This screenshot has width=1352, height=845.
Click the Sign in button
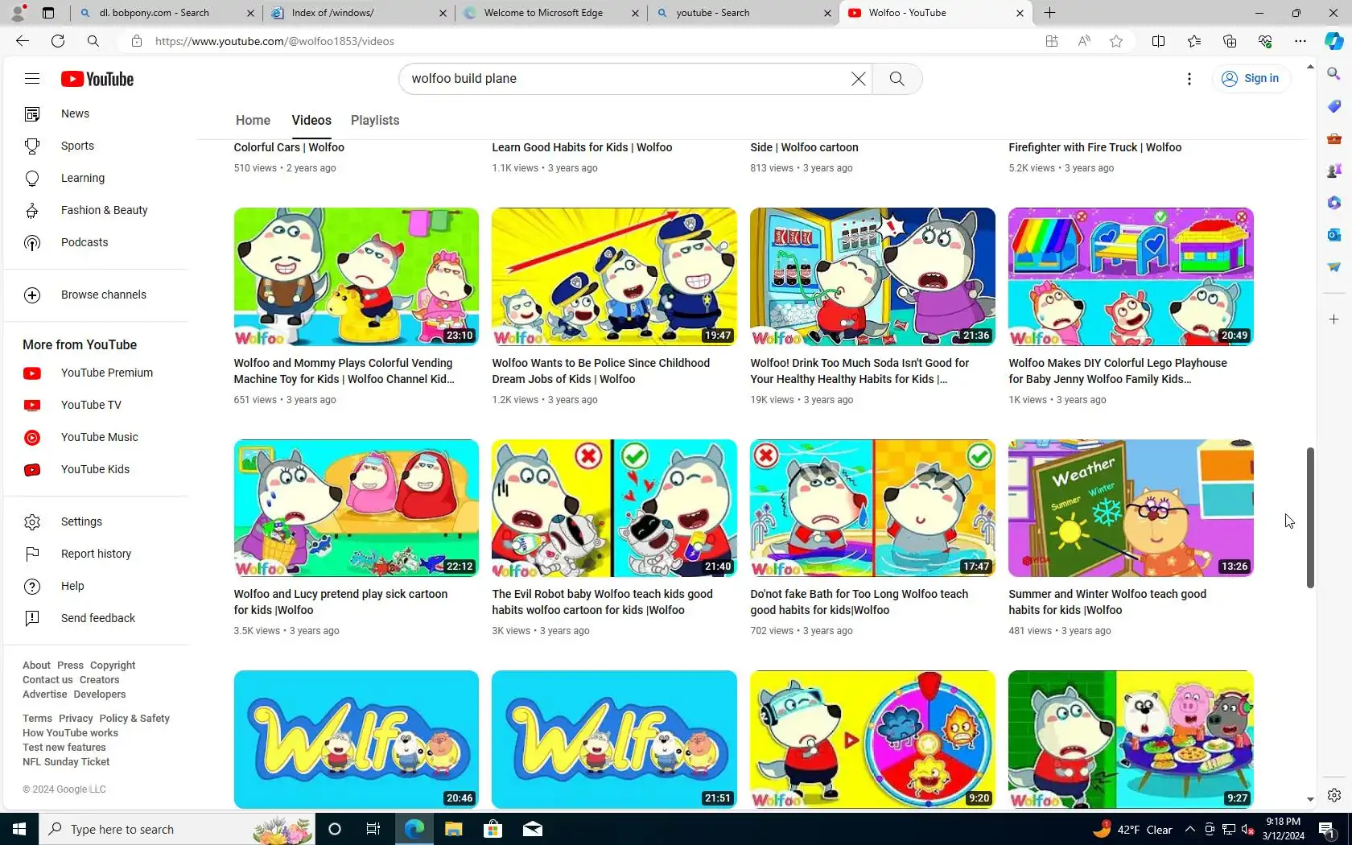pyautogui.click(x=1251, y=79)
